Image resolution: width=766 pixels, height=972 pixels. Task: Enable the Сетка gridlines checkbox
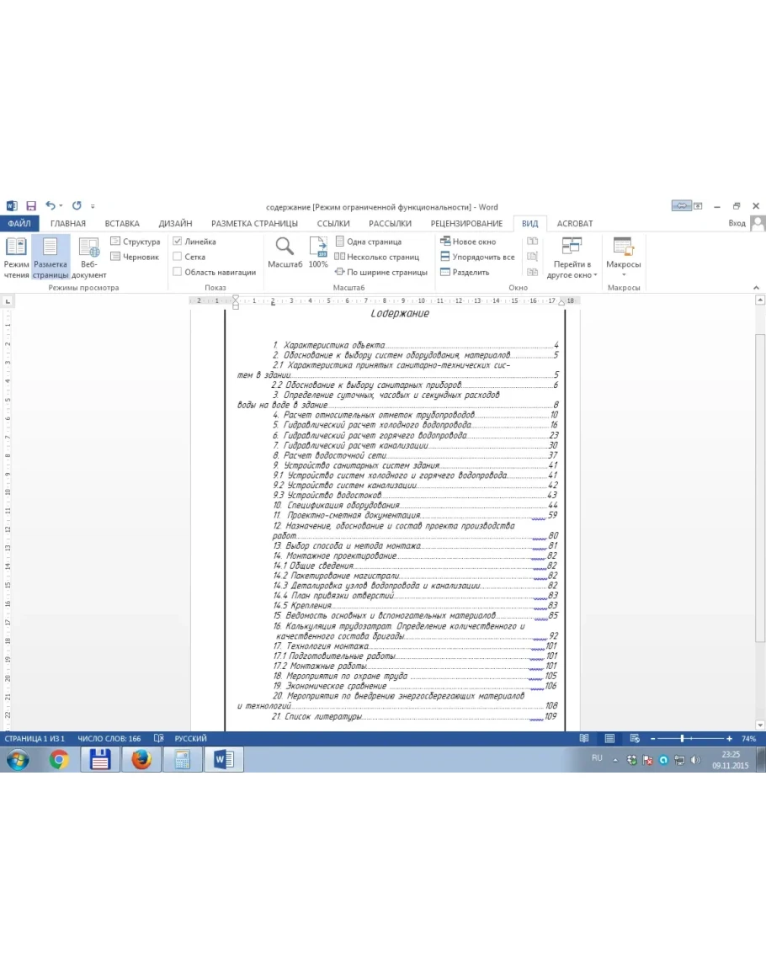tap(178, 257)
